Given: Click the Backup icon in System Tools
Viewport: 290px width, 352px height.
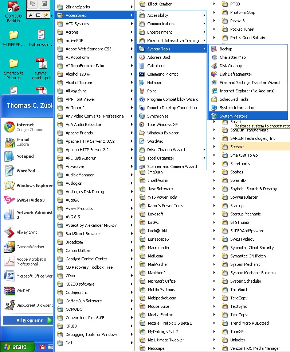Looking at the screenshot, I should [x=214, y=49].
